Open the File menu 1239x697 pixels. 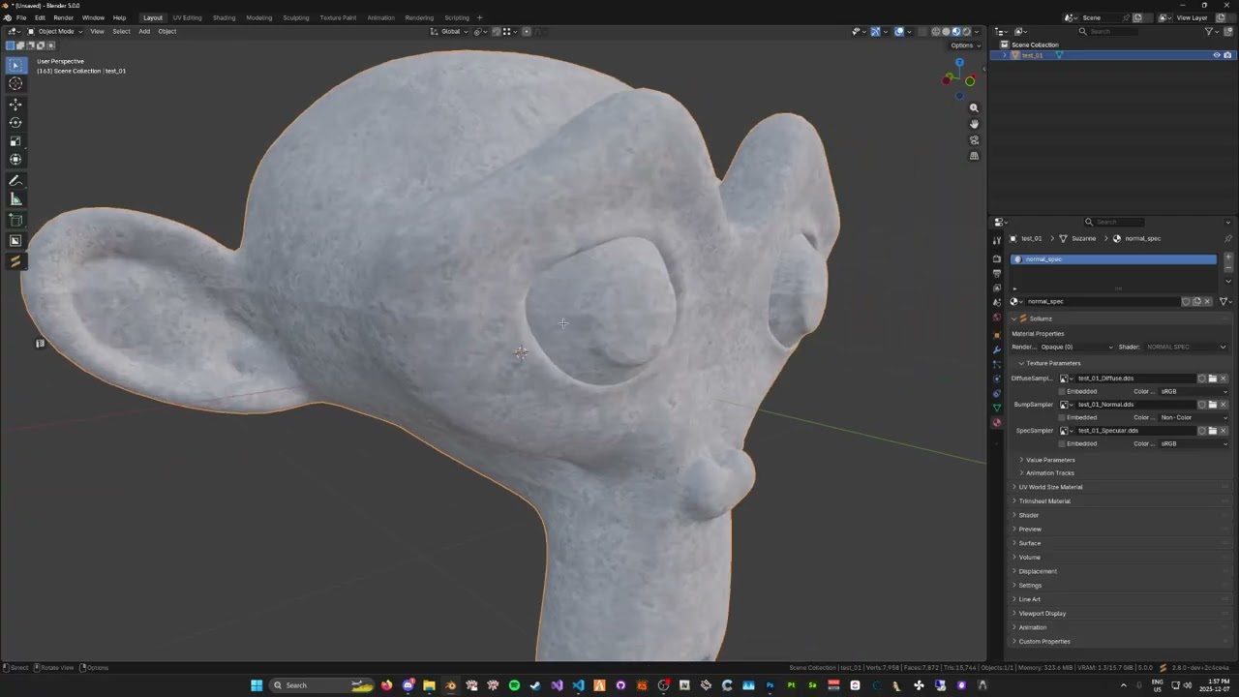(x=21, y=17)
